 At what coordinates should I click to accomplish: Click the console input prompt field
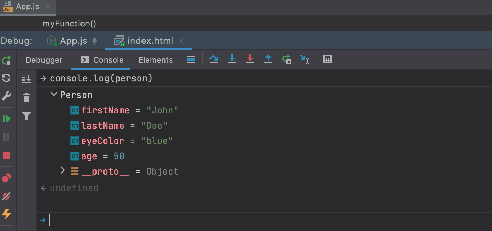[x=264, y=220]
